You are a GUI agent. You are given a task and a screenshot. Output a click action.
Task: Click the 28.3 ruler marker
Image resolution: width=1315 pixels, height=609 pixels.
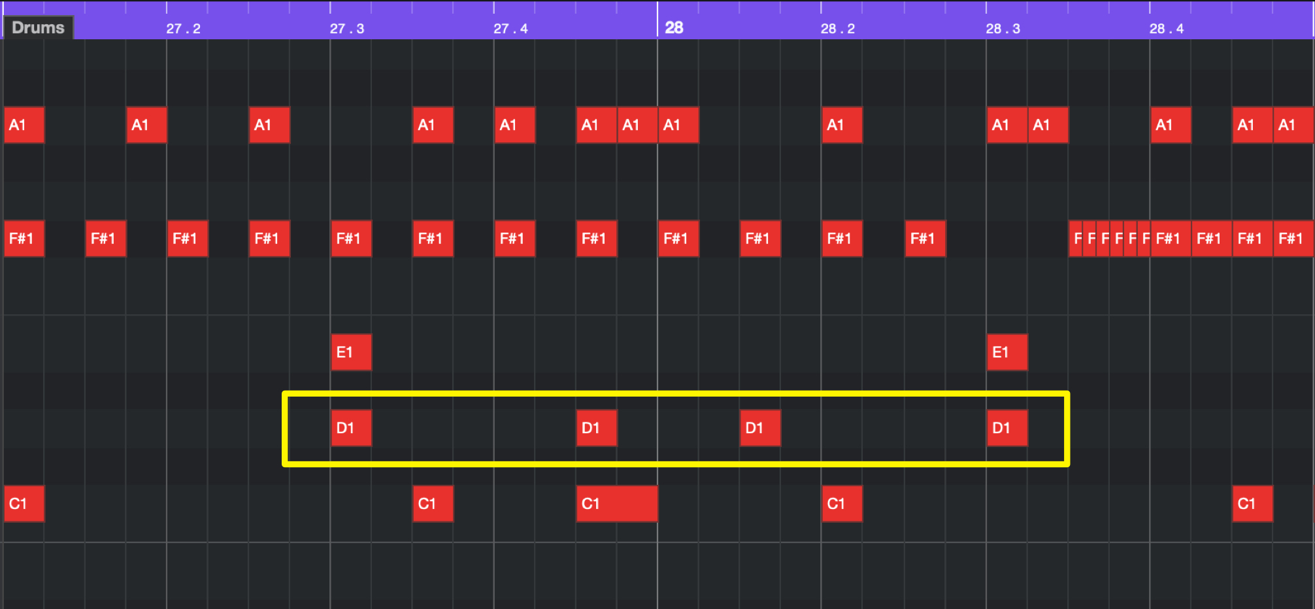tap(1003, 29)
